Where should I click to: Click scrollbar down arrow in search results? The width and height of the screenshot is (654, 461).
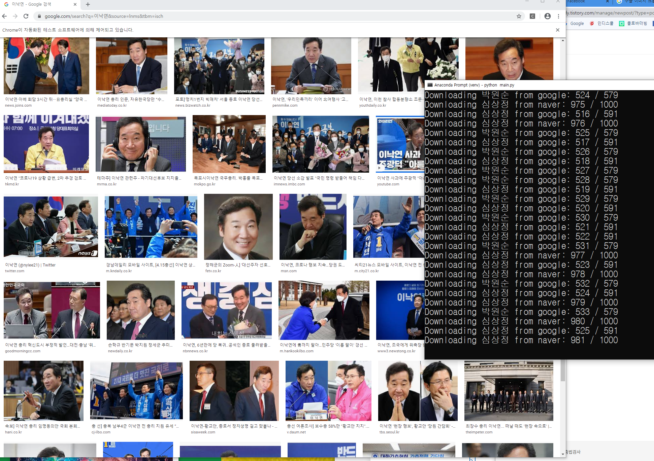click(x=563, y=454)
